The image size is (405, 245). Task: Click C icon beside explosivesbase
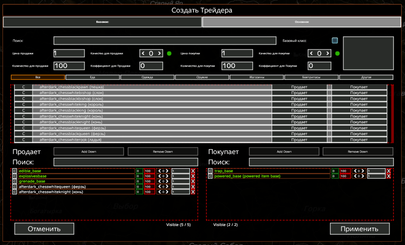[14, 176]
